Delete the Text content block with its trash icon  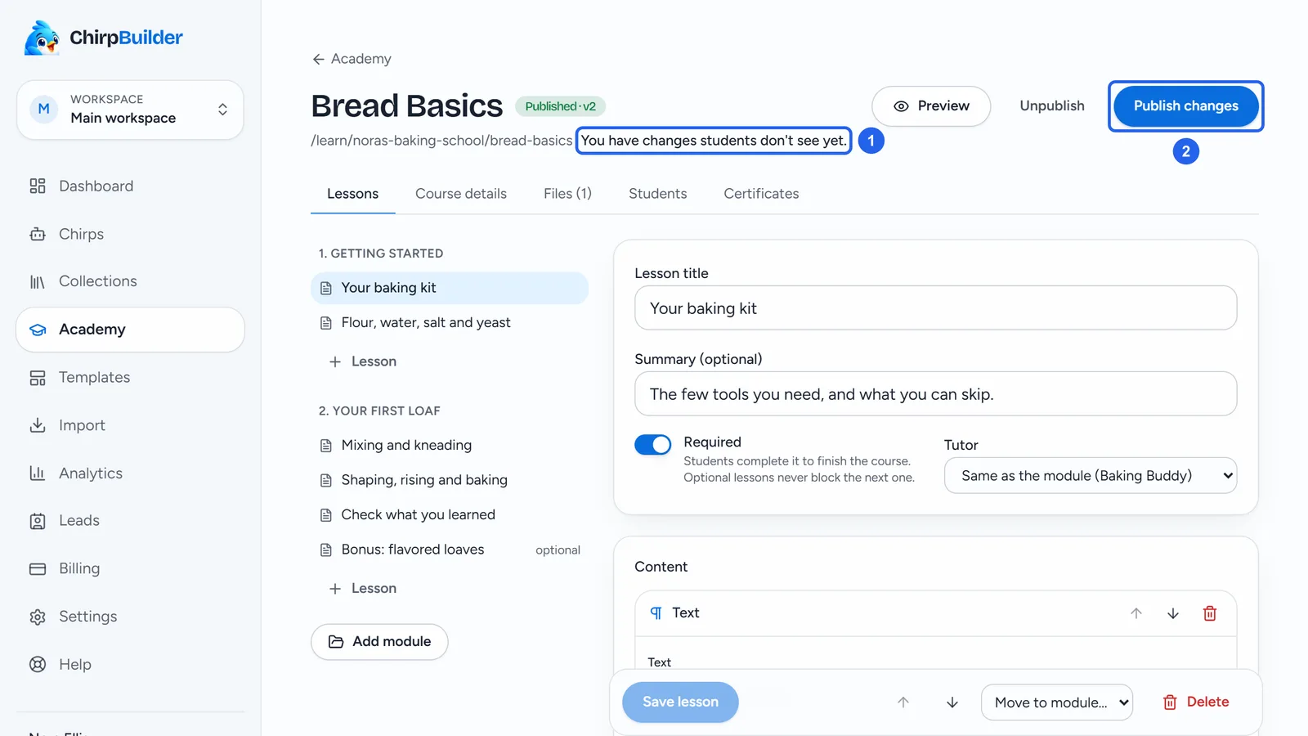(x=1210, y=613)
